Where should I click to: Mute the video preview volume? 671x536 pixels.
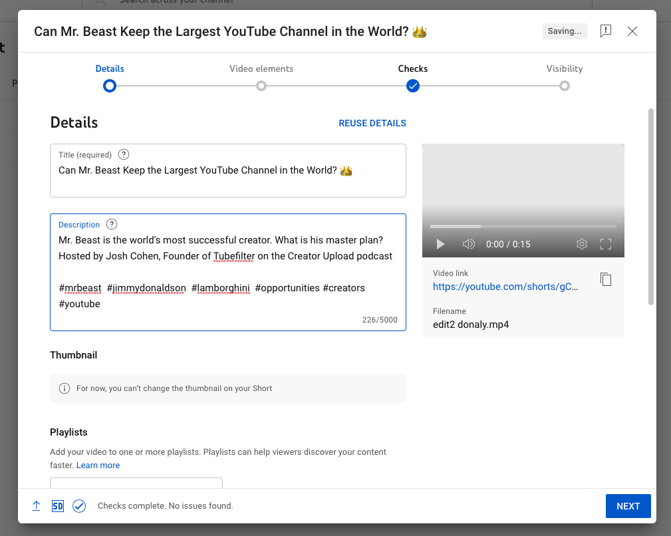469,244
